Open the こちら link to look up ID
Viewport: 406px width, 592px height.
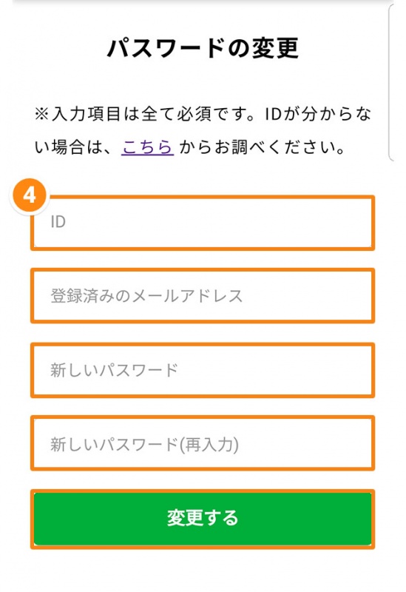pos(147,147)
